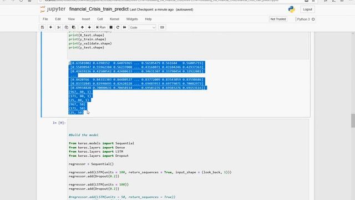Open the Kernel menu

coord(114,19)
